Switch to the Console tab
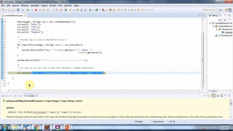 (7, 96)
